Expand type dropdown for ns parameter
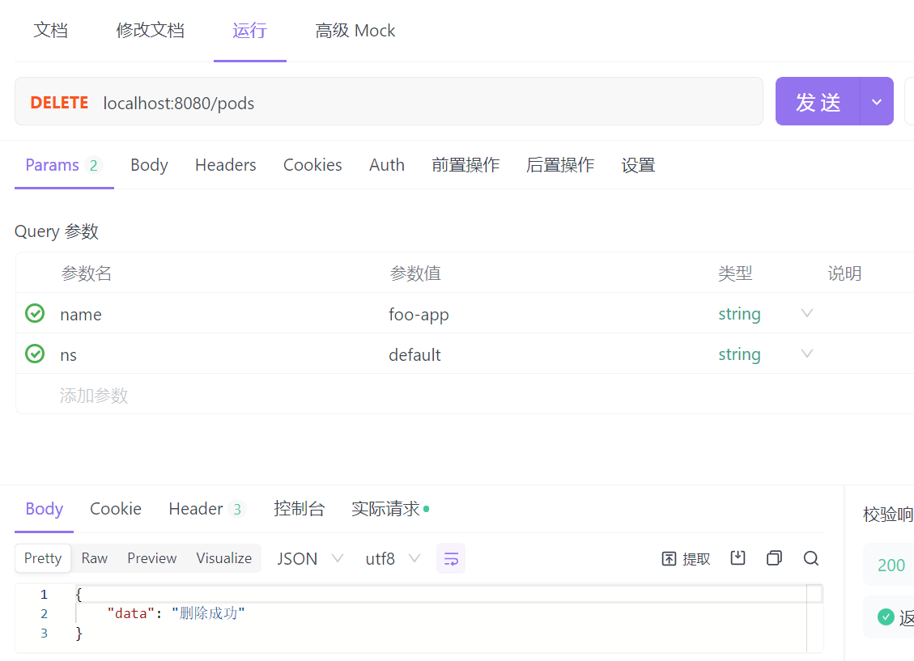 coord(806,354)
